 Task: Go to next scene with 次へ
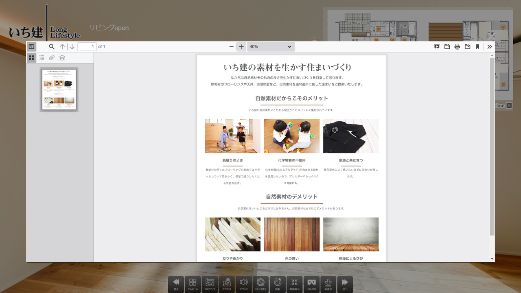(345, 284)
